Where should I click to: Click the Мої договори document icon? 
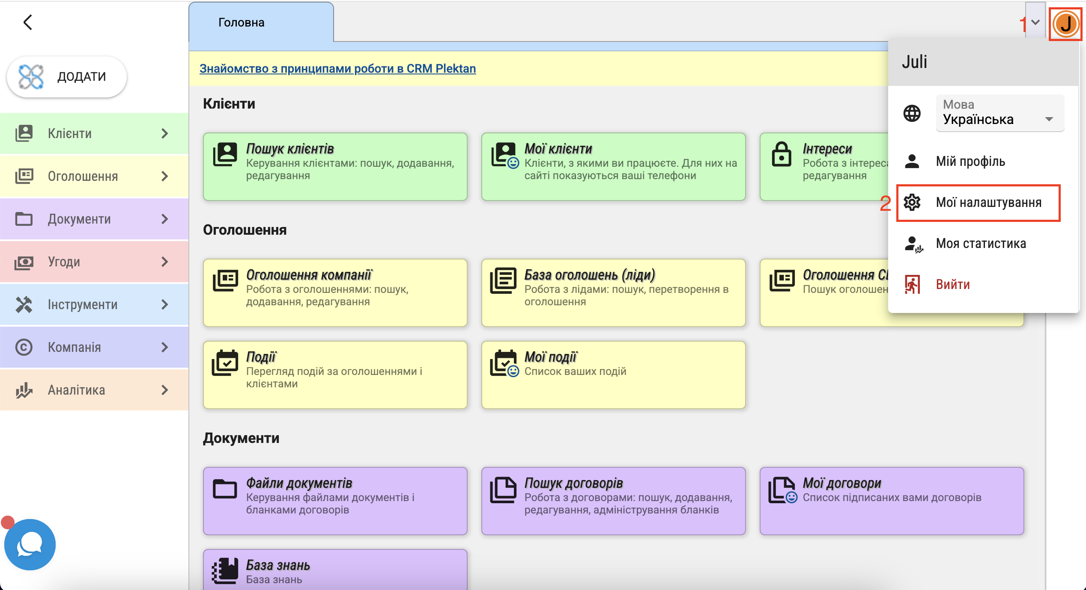(782, 490)
